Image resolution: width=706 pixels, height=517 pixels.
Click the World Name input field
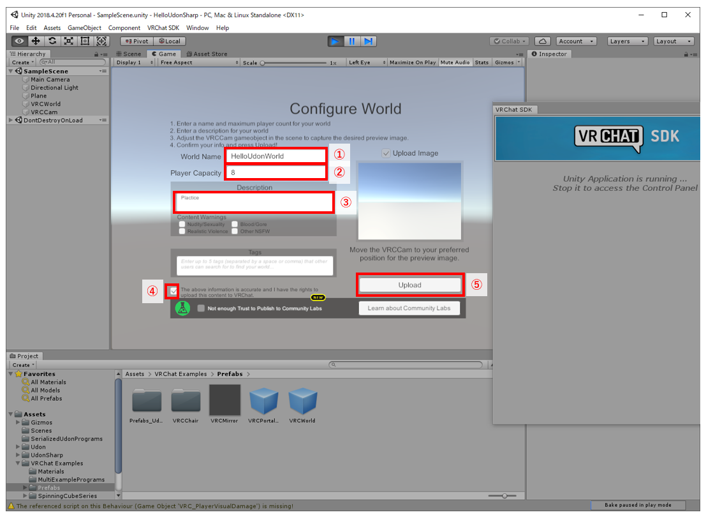tap(276, 156)
